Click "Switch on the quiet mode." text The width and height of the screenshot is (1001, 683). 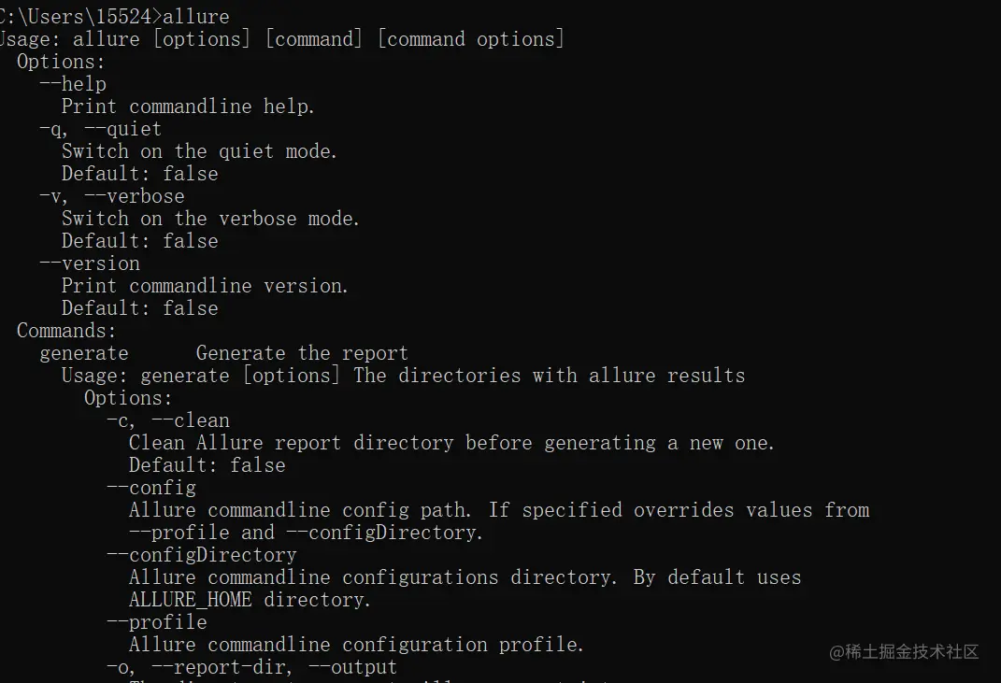click(x=199, y=151)
